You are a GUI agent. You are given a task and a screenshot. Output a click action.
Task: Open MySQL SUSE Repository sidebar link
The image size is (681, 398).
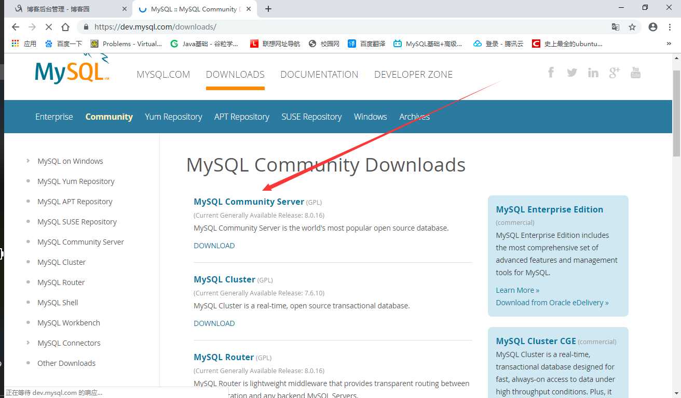click(77, 222)
